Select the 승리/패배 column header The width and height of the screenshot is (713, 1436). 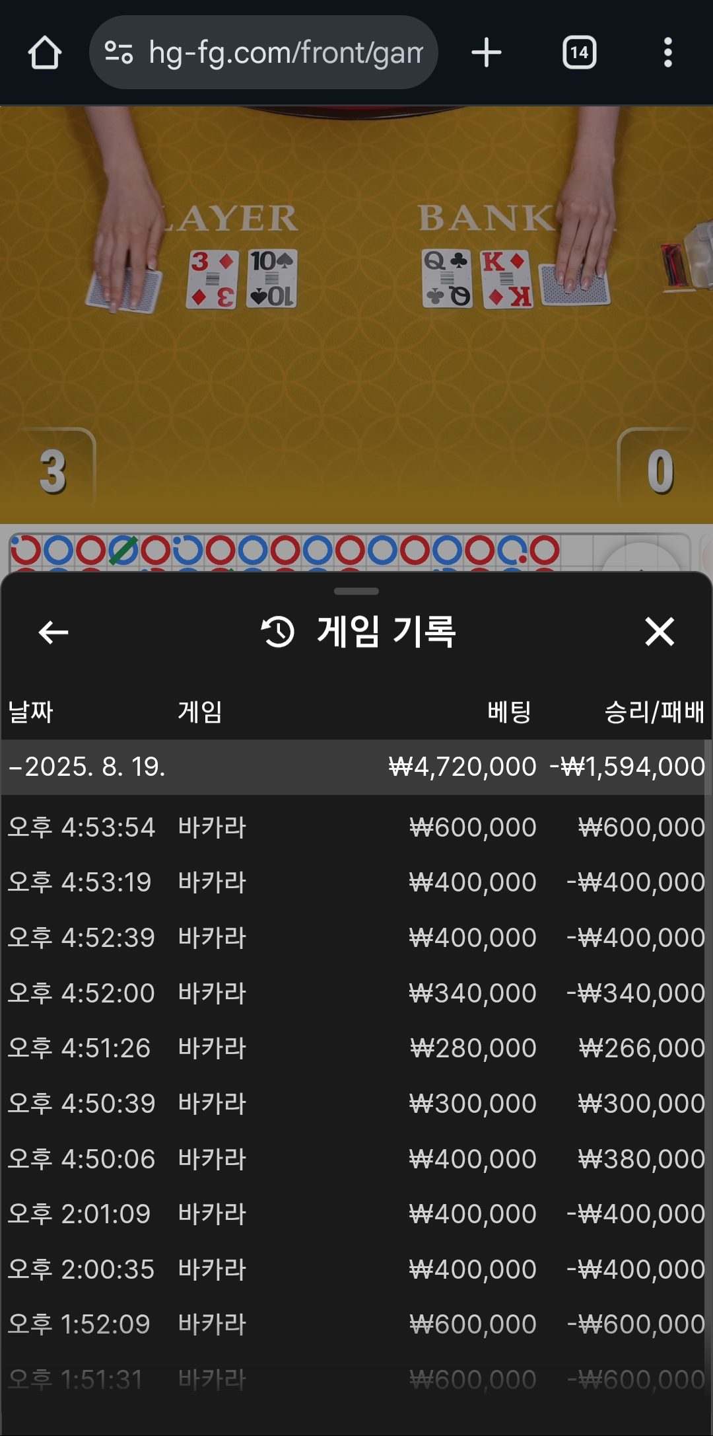click(655, 712)
